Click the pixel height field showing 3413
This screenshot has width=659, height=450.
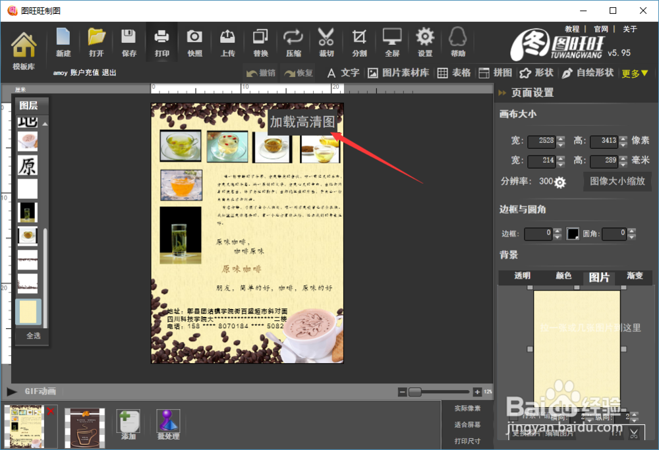tap(604, 141)
